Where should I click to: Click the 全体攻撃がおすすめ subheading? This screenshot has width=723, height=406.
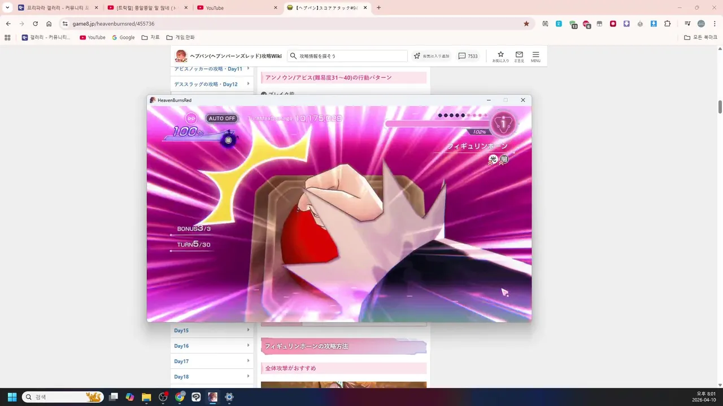point(343,368)
